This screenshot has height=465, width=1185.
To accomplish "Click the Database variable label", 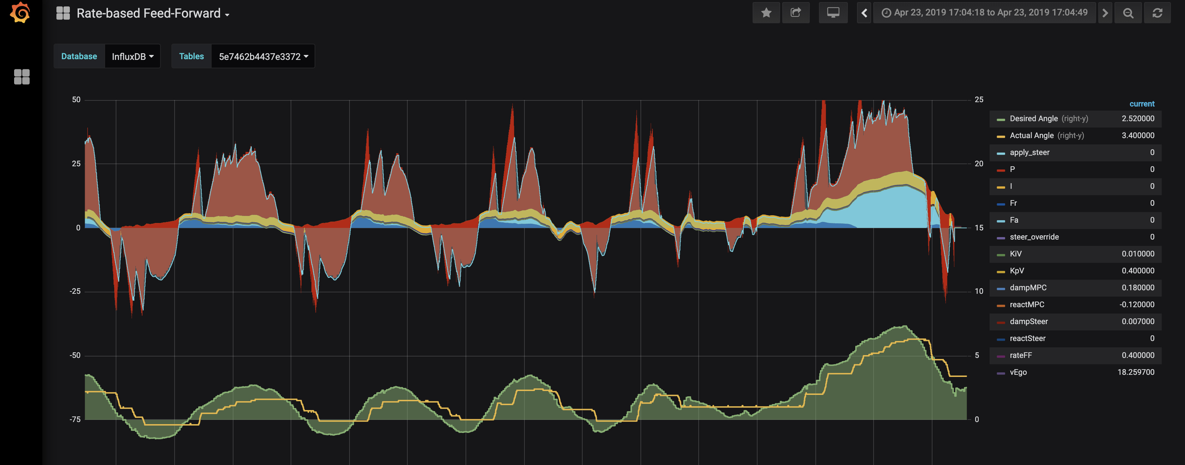I will point(79,56).
